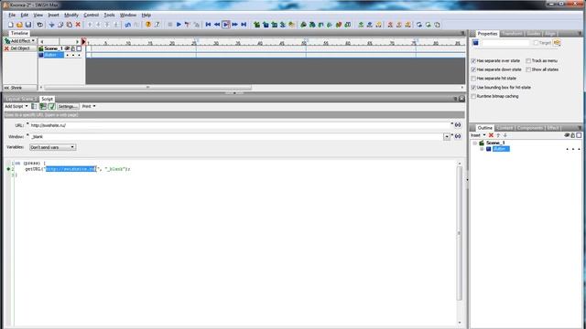Switch to the Components tab
586x329 pixels.
(530, 128)
